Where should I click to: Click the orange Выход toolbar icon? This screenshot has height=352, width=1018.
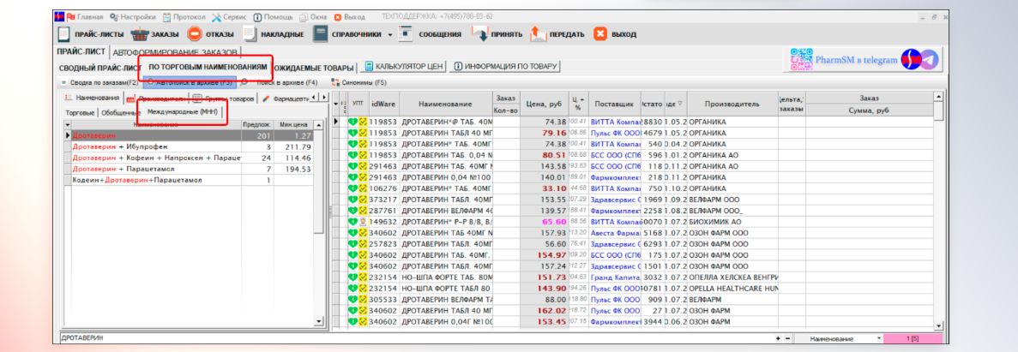click(x=600, y=34)
